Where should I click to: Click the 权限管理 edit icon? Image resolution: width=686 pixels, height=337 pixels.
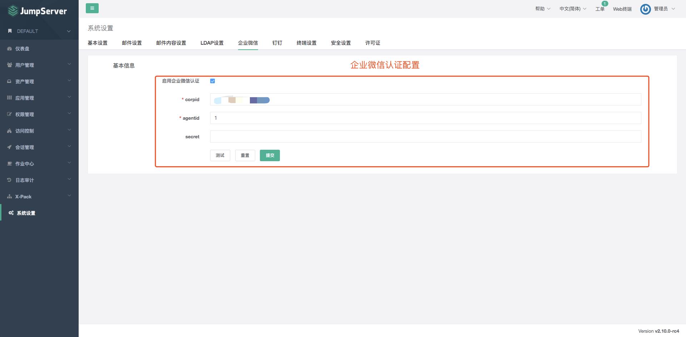point(10,114)
